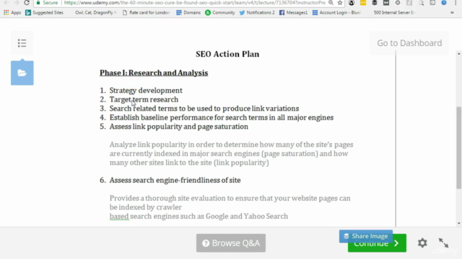462x259 pixels.
Task: Click the vertical scrollbar thumb
Action: 459,147
